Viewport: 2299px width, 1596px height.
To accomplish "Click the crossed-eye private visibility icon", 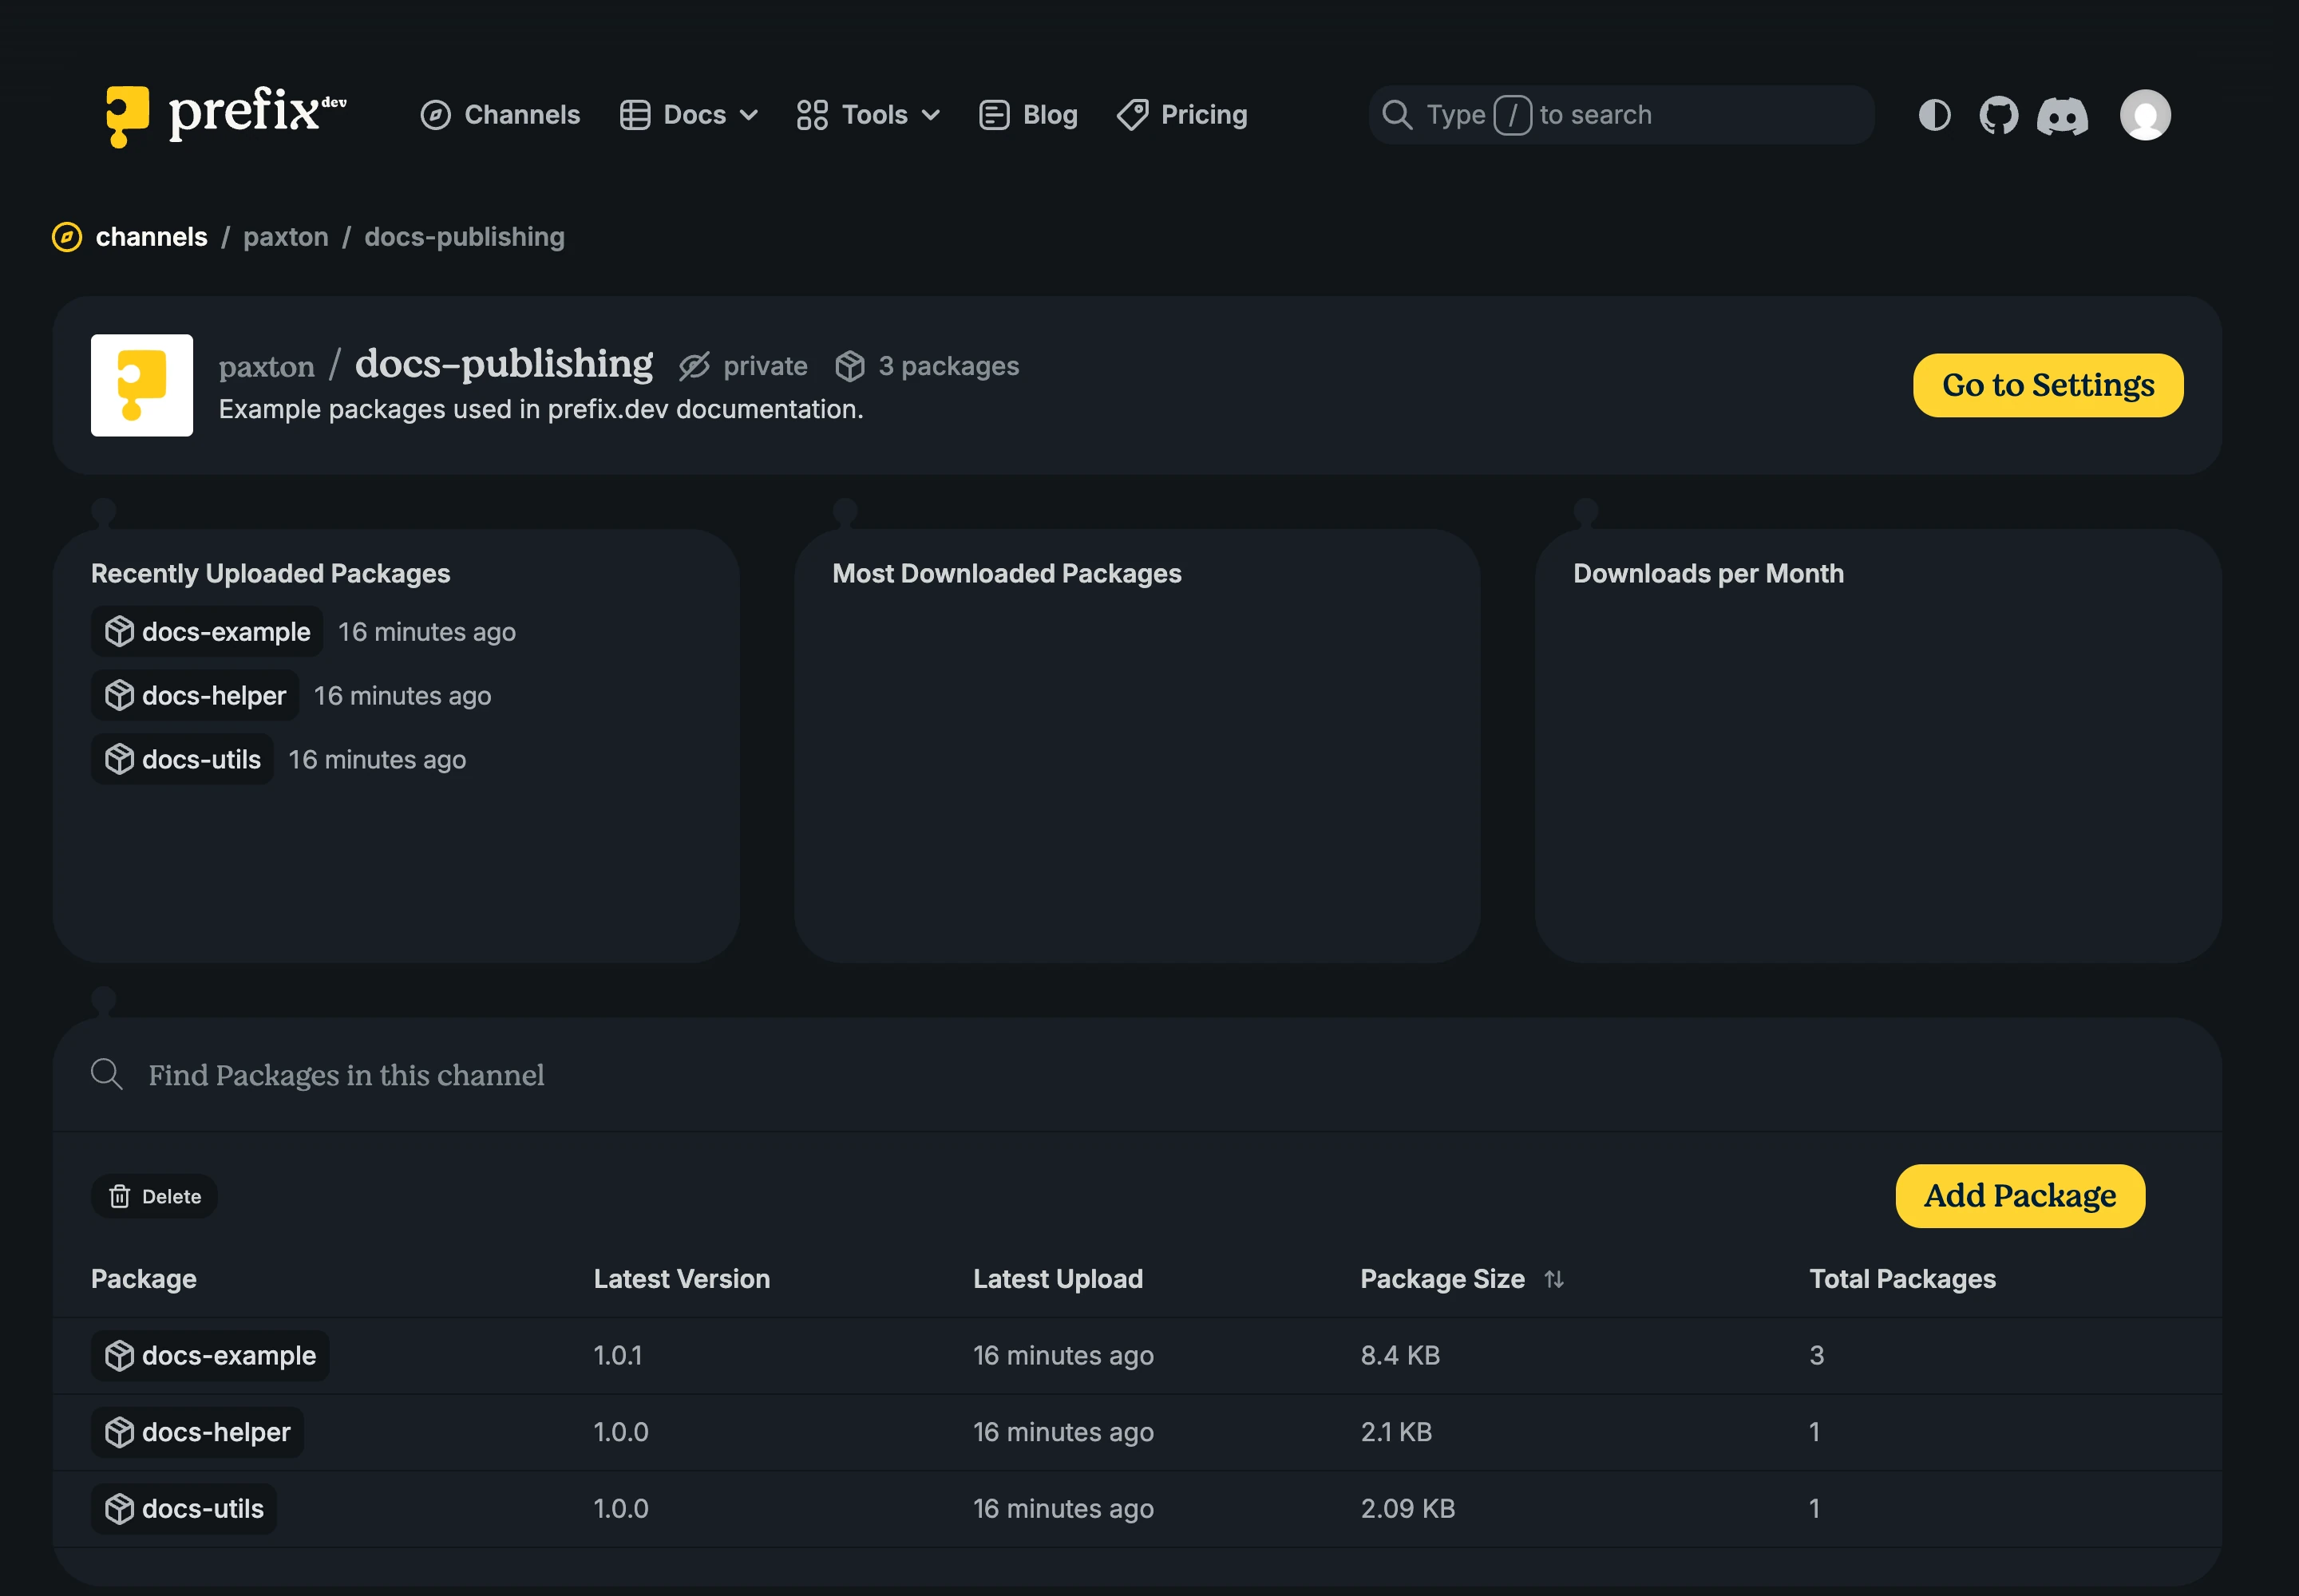I will 694,366.
